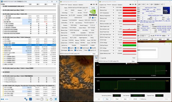This screenshot has height=102, width=172.
Task: Switch to Advanced tab in left GPU-Z window
Action: pyautogui.click(x=75, y=5)
